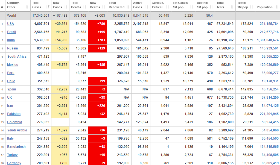Follow the Saudi Arabia link
Screen dimensions: 280x165
[x=17, y=130]
